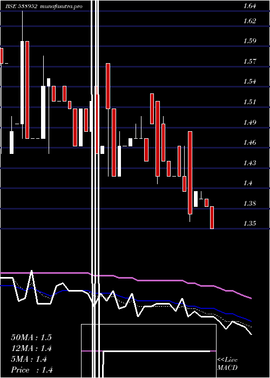Click the 1.64 price axis label
This screenshot has height=378, width=270.
click(x=249, y=6)
